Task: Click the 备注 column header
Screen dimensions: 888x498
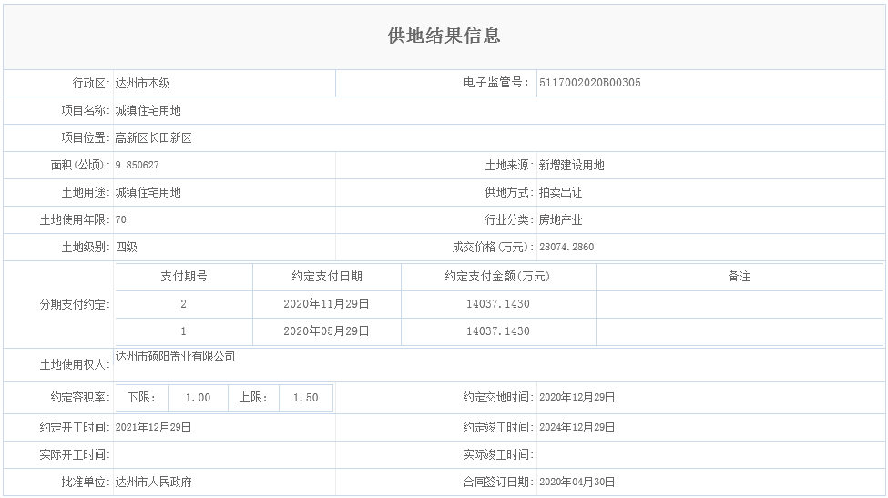Action: coord(739,276)
